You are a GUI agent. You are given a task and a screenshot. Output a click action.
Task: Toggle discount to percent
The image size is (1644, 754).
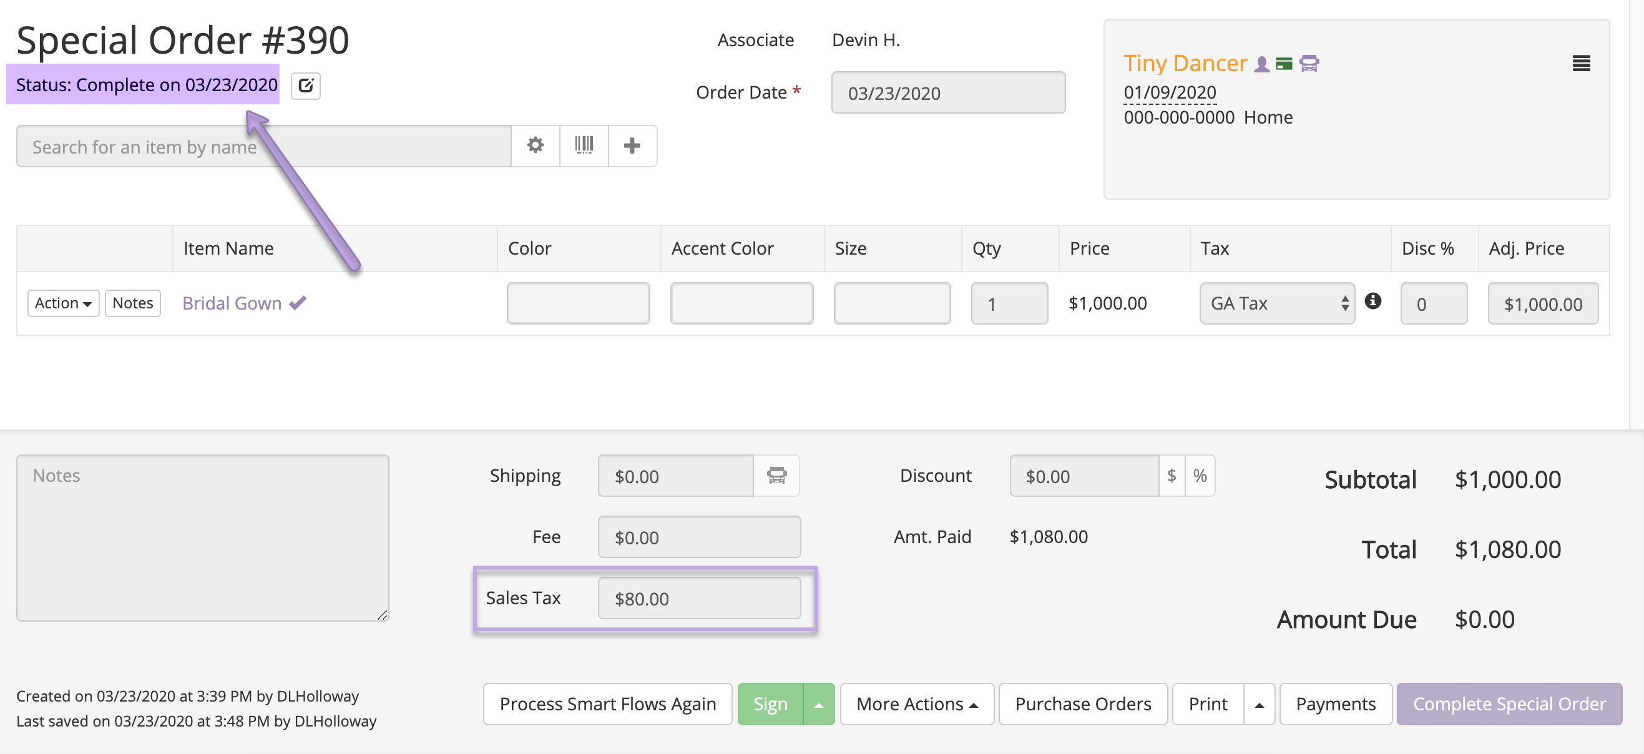click(1199, 476)
